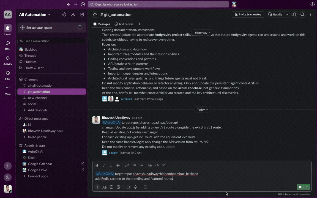Open the attachments plus menu in composer
Viewport: 317px width, 198px height.
tap(97, 187)
